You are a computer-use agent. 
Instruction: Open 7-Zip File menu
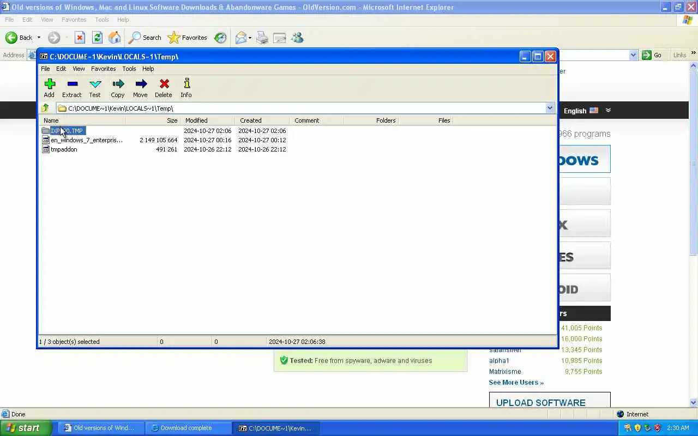click(45, 69)
